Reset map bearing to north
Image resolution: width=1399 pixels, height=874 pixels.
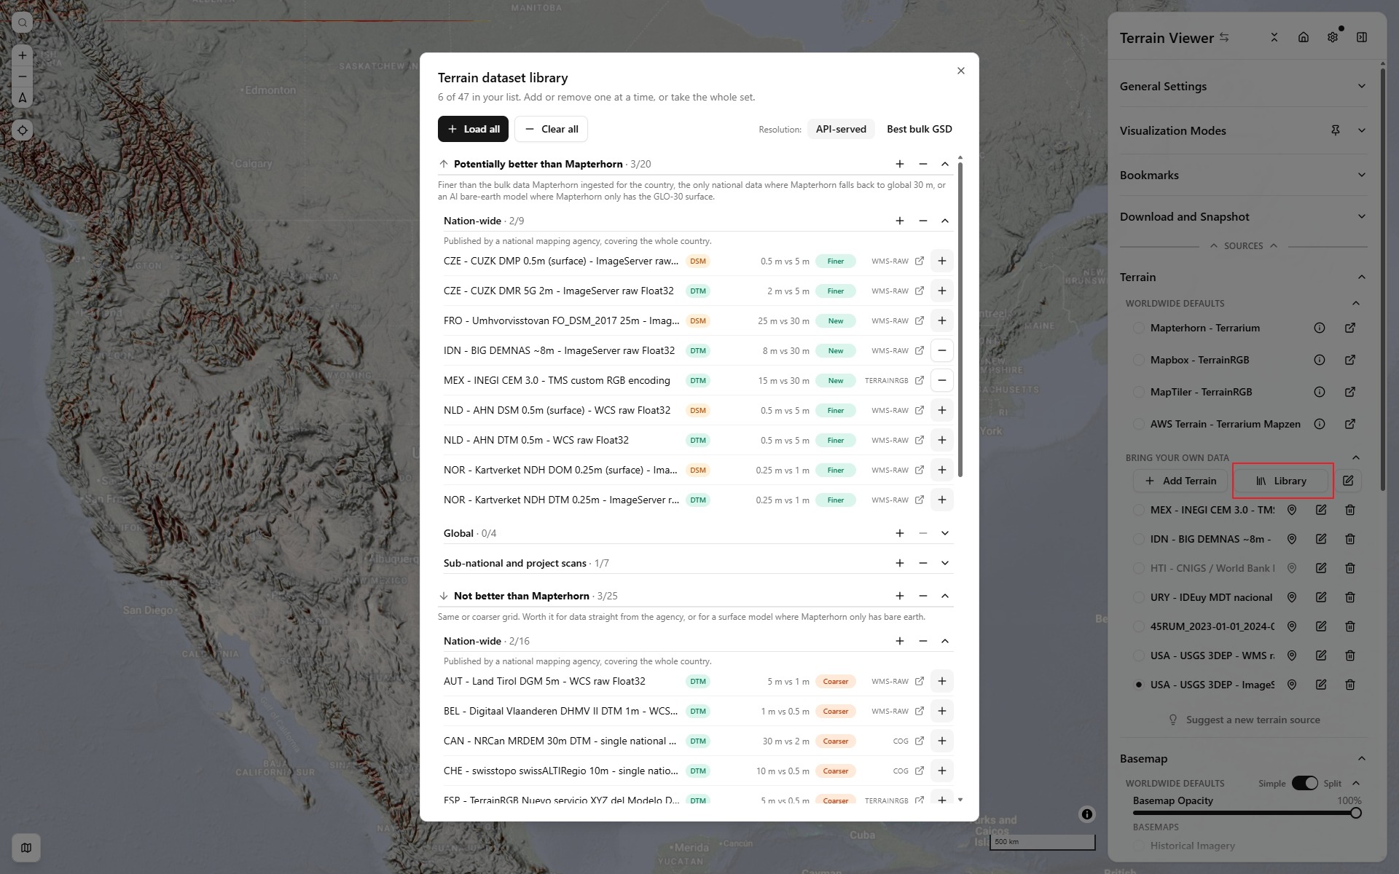pos(23,98)
